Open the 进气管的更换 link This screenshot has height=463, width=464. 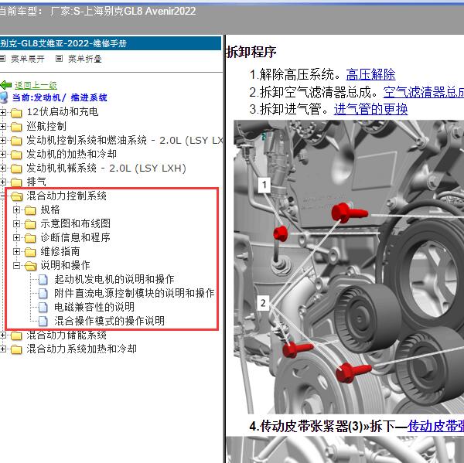[x=370, y=109]
